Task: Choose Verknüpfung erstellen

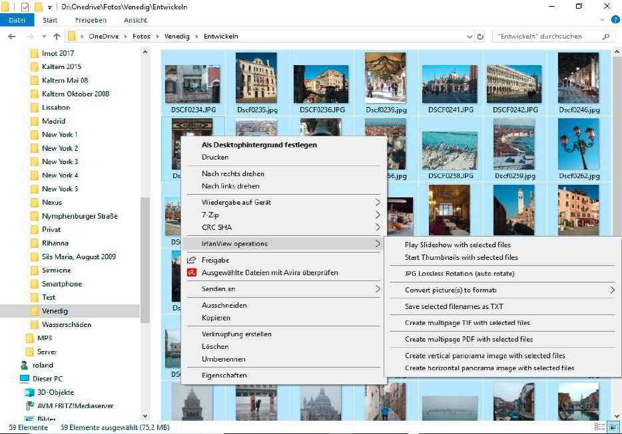Action: tap(236, 334)
